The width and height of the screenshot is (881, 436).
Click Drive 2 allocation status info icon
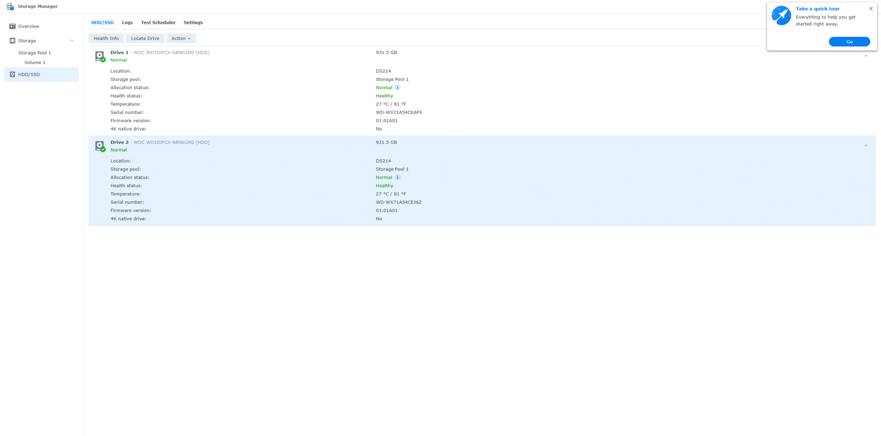[398, 178]
